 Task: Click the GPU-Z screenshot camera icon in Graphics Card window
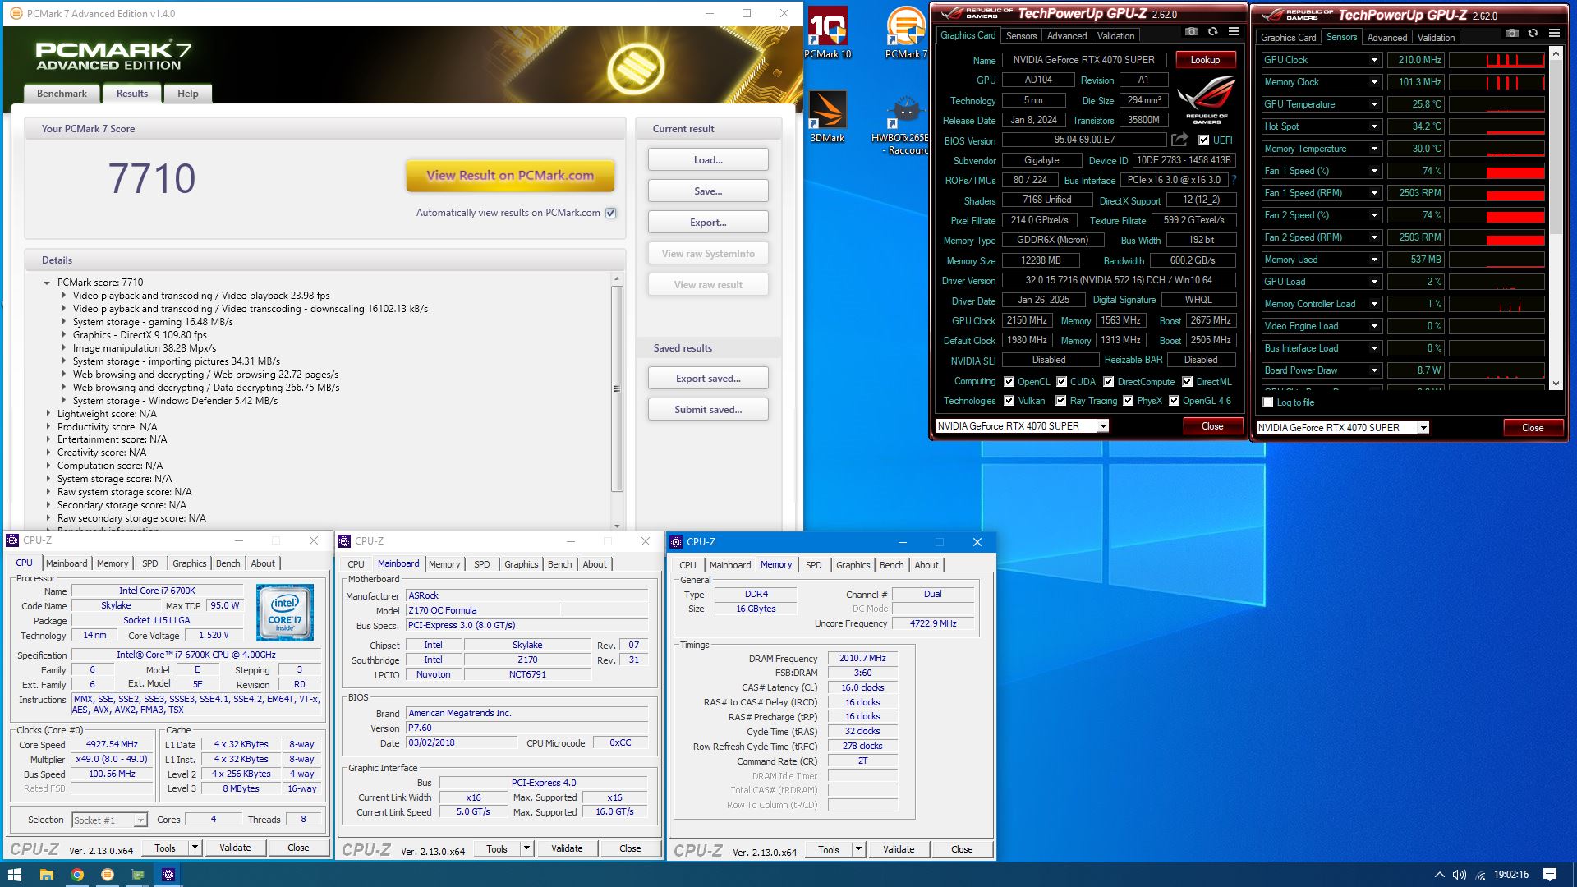(x=1191, y=32)
